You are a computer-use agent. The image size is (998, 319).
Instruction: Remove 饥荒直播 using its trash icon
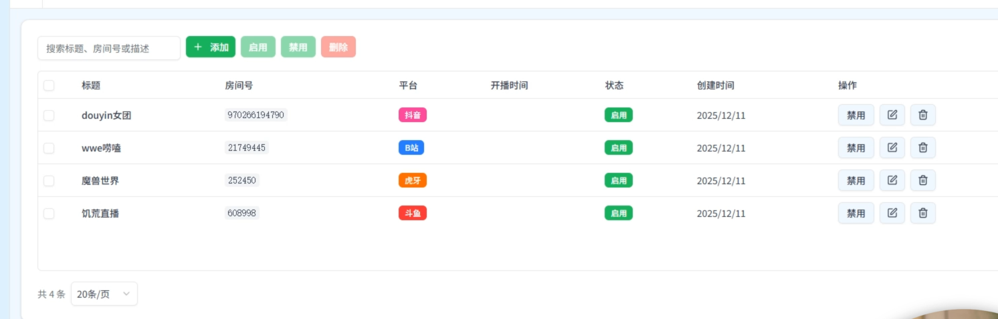coord(922,213)
